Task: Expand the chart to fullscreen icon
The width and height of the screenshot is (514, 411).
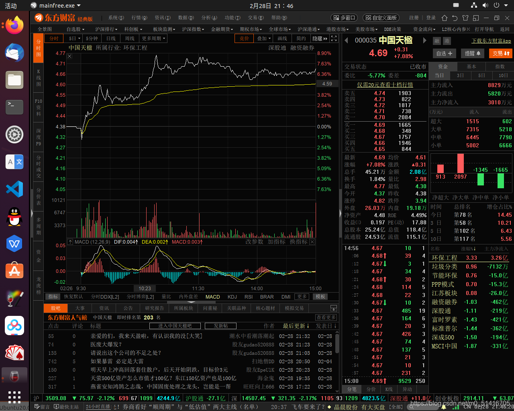Action: click(334, 39)
